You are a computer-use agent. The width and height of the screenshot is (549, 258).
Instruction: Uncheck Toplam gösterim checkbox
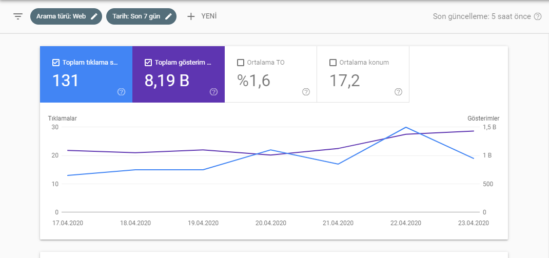pyautogui.click(x=148, y=63)
